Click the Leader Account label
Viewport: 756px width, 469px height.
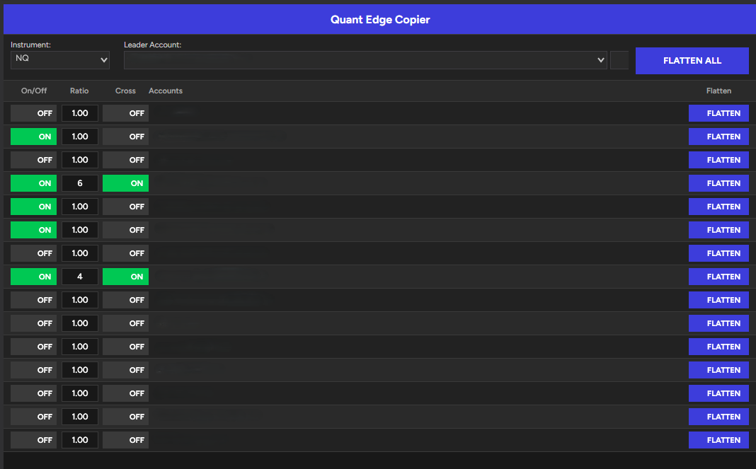pos(152,45)
